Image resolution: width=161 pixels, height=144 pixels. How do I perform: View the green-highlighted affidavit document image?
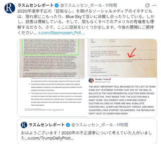[52, 58]
